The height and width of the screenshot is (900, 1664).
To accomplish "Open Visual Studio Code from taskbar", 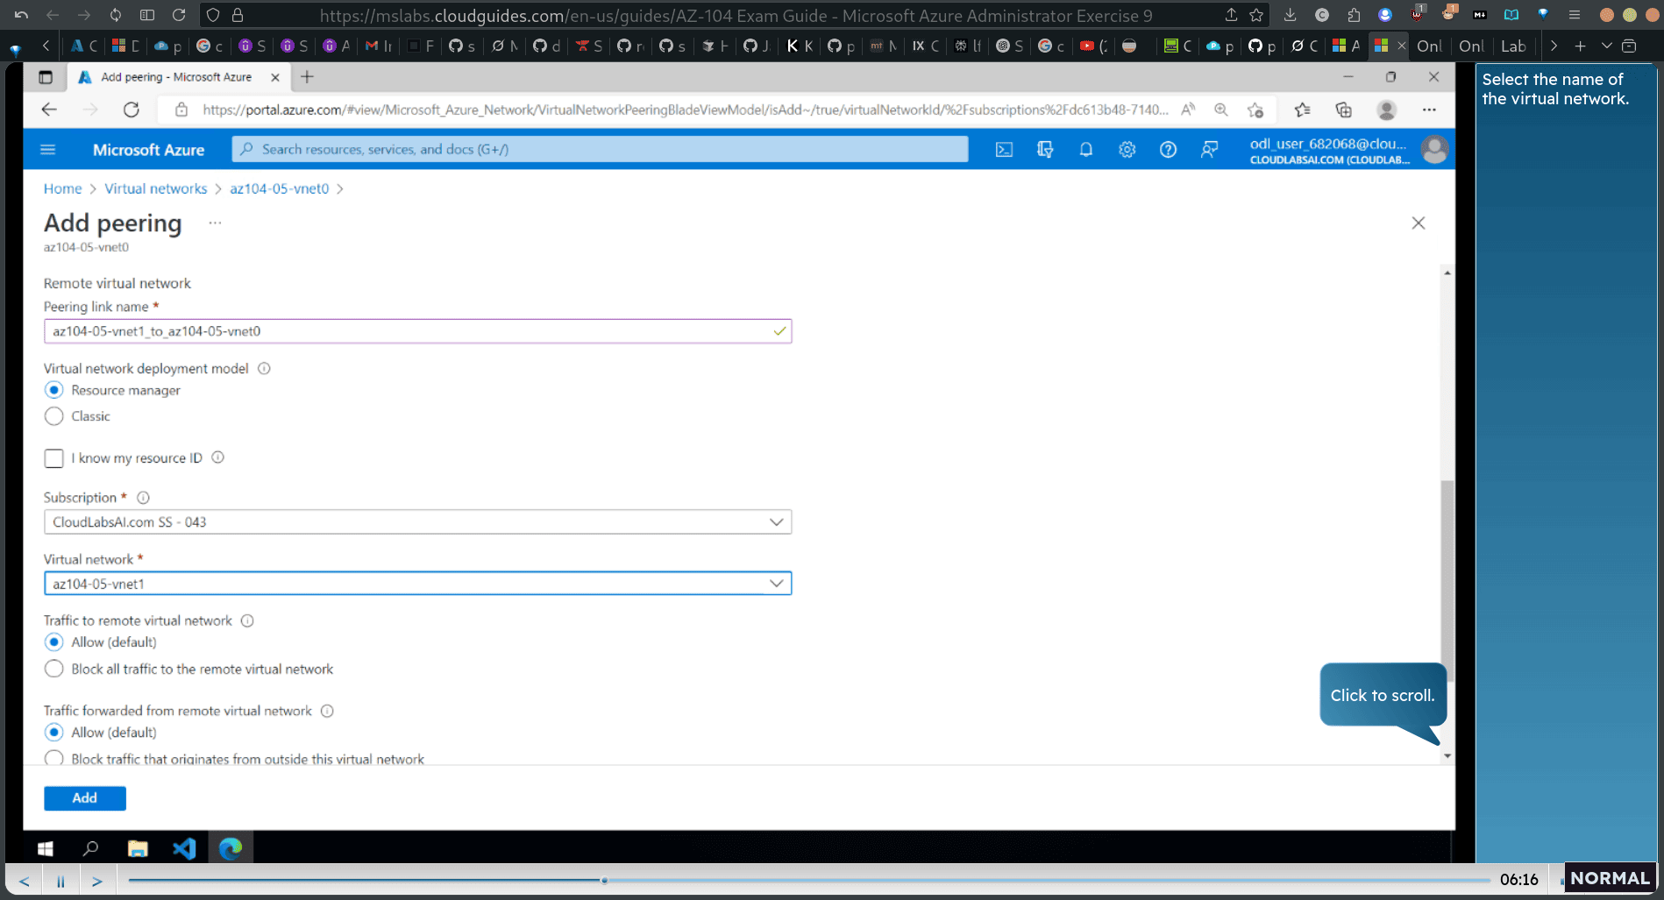I will click(x=184, y=848).
